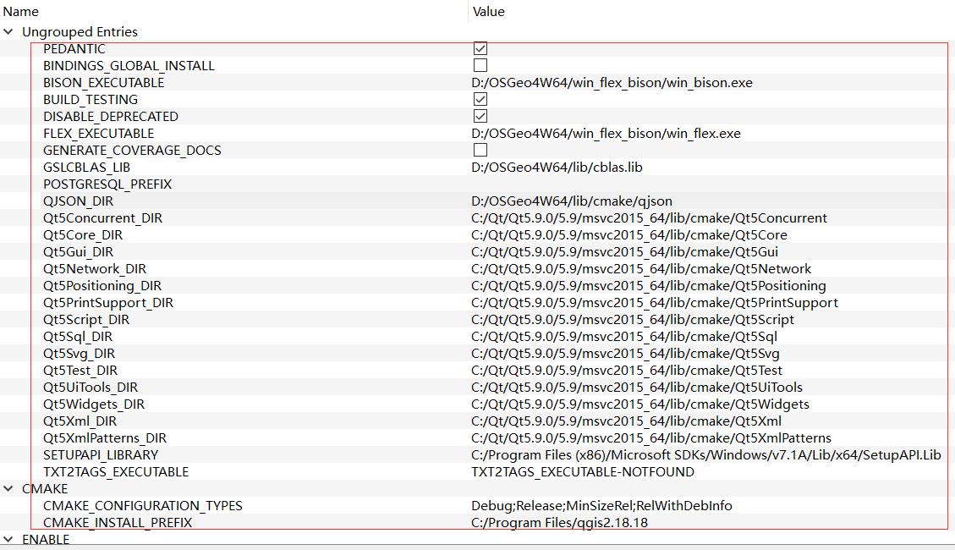Edit the Qt5Core cmake path value

pos(629,235)
